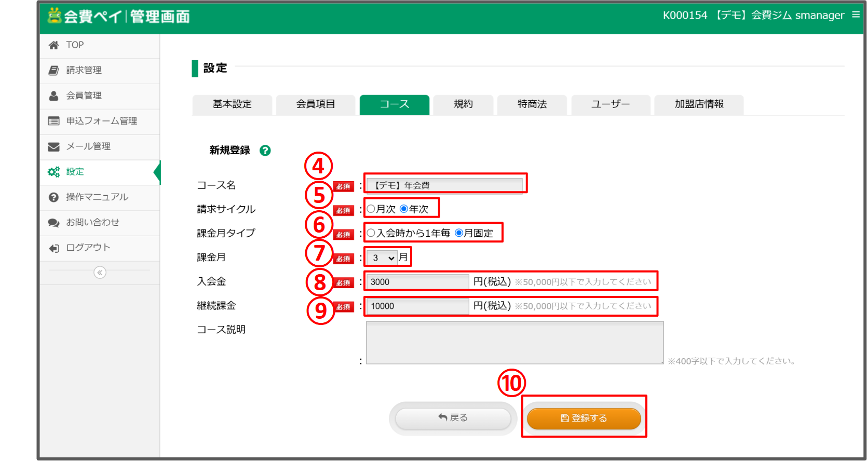Click the ログアウト exit icon

[x=53, y=248]
